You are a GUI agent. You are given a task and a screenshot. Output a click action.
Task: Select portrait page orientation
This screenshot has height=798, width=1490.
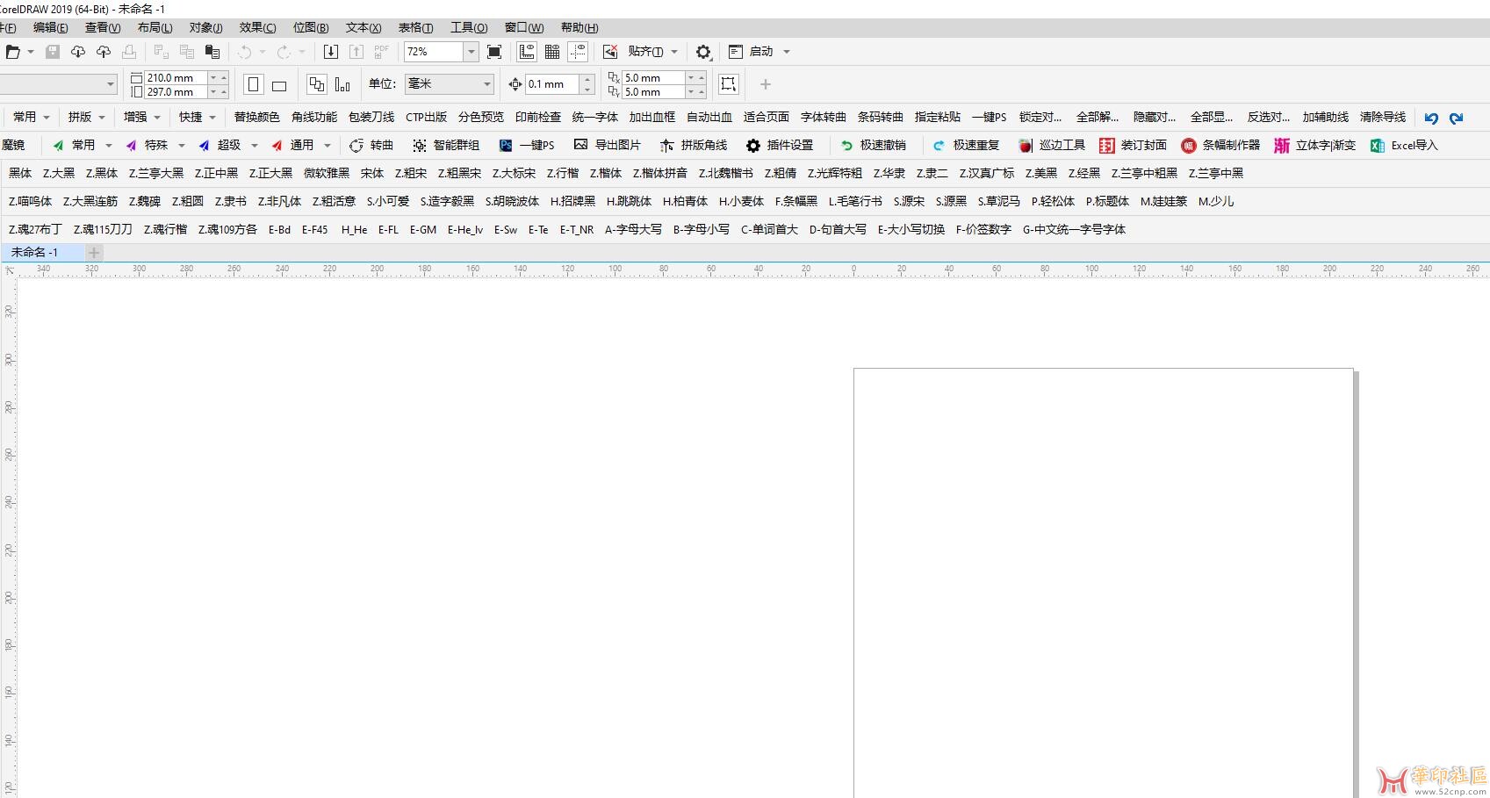254,84
